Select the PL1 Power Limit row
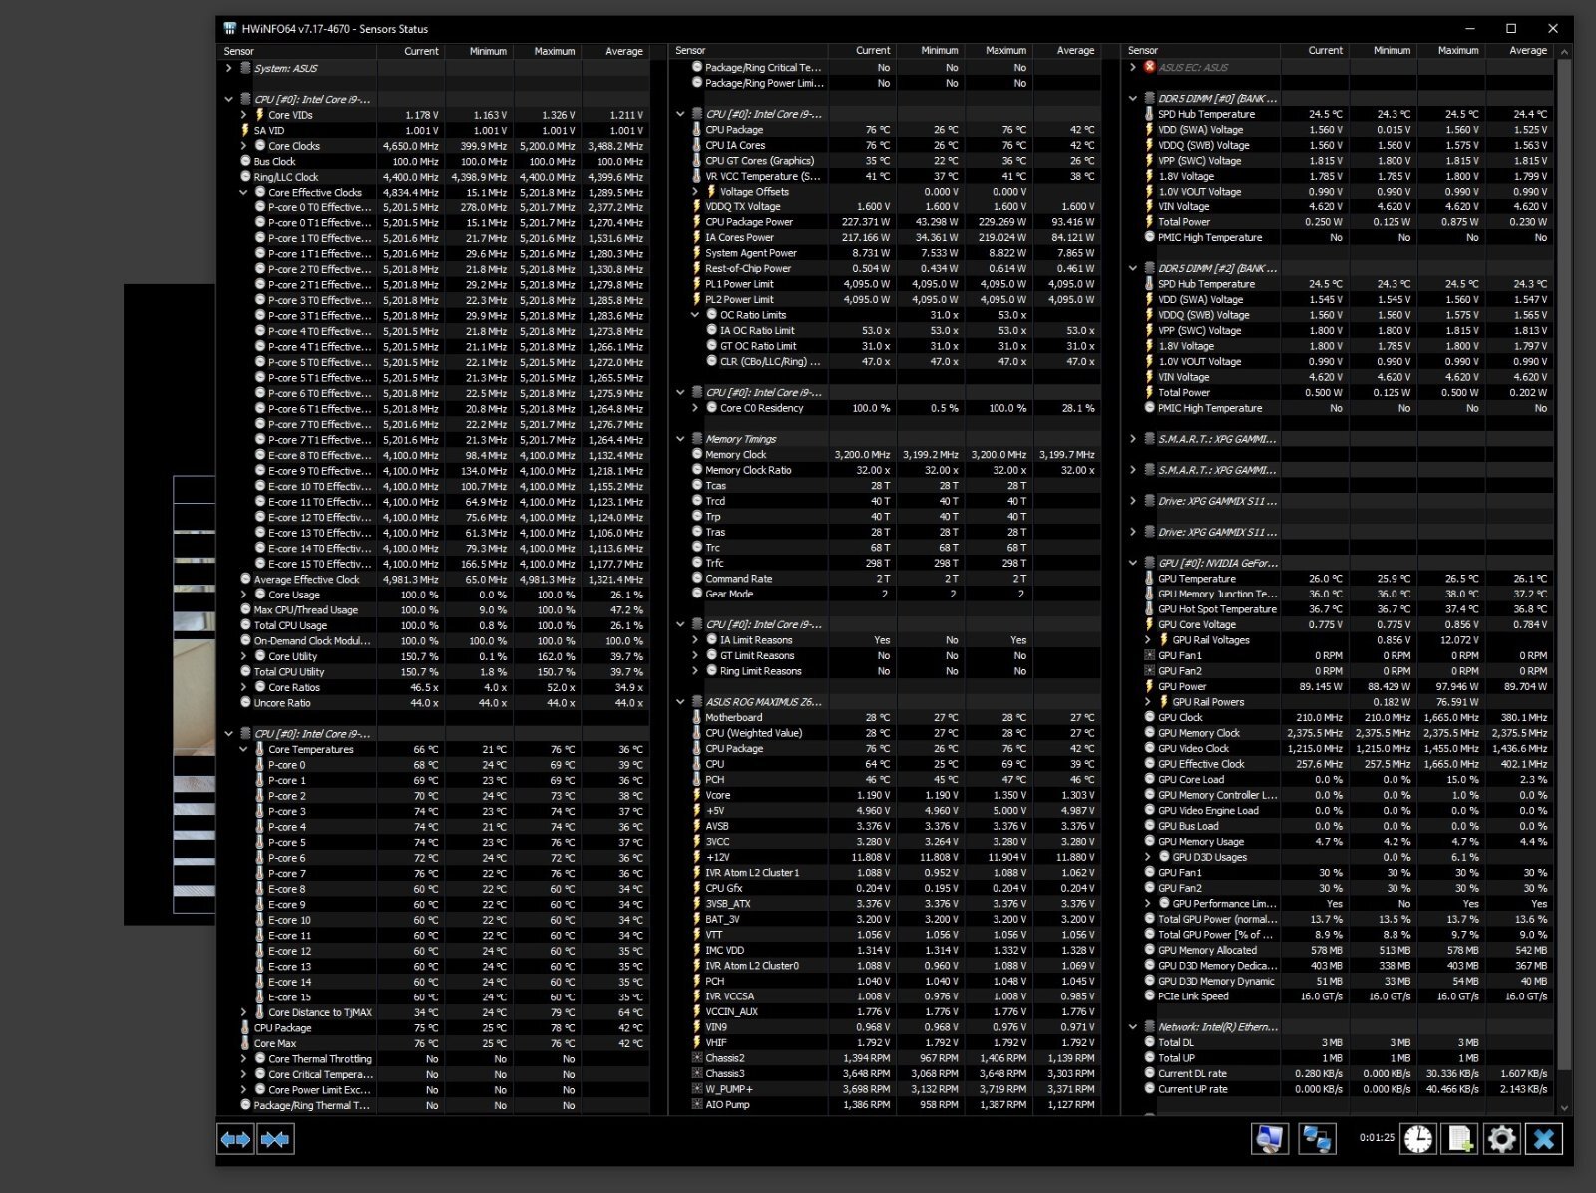1596x1193 pixels. (886, 284)
